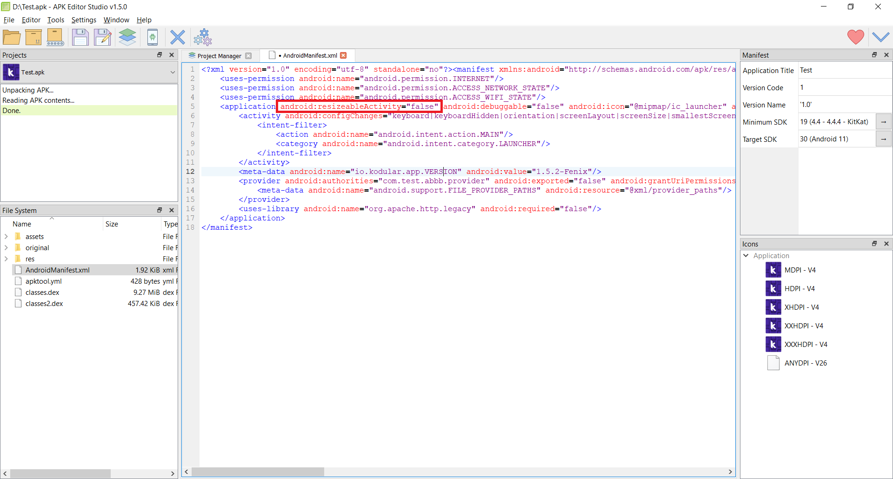Screen dimensions: 893x479
Task: Click the blue checkmark update icon
Action: point(880,37)
